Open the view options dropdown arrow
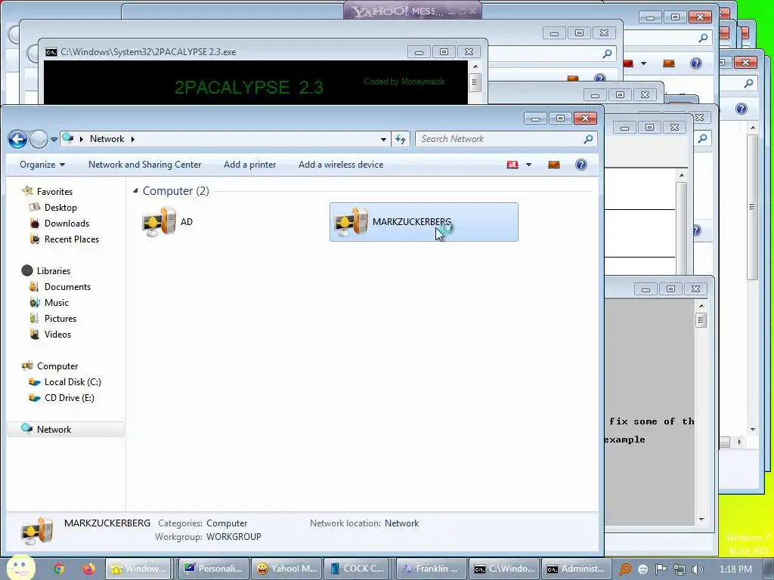This screenshot has width=774, height=580. 528,165
